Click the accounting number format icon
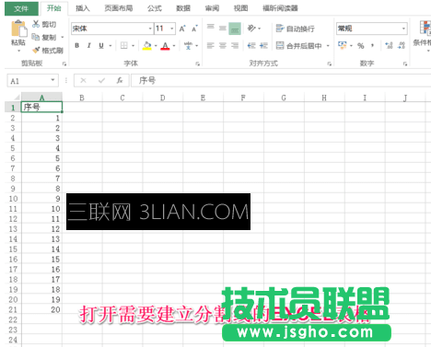431x347 pixels. point(342,45)
